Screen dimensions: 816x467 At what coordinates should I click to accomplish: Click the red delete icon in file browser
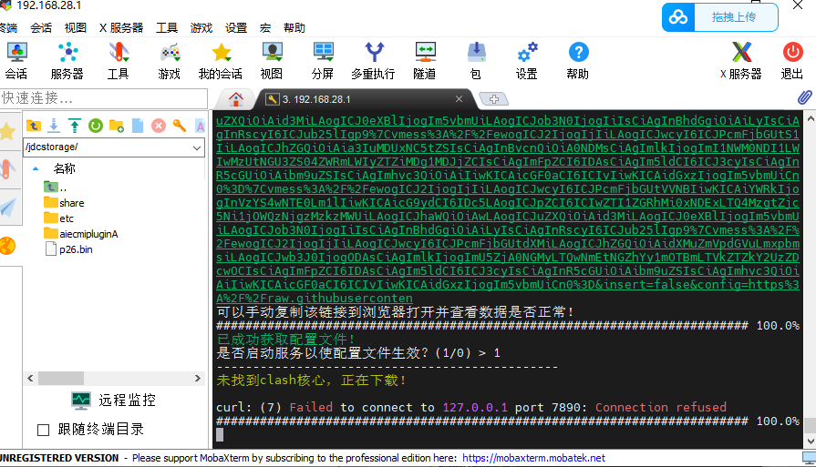(x=158, y=125)
